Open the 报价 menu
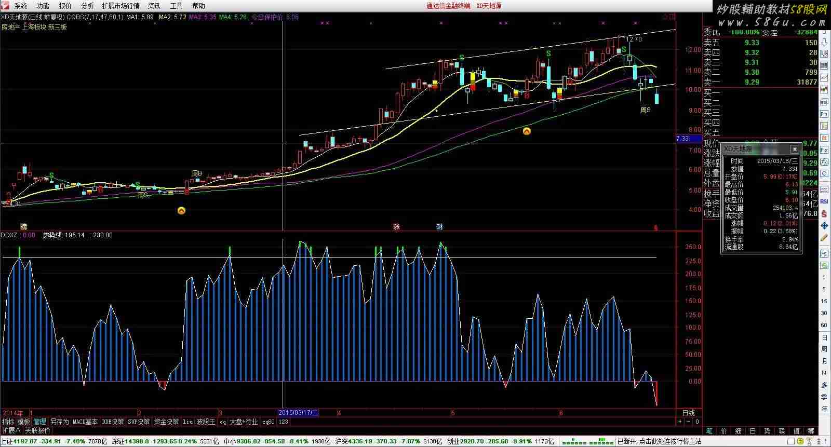The height and width of the screenshot is (447, 831). (x=65, y=6)
